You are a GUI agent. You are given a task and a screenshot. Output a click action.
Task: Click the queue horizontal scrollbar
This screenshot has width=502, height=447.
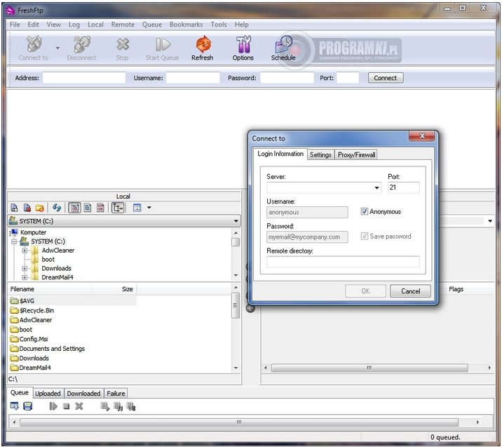click(239, 422)
